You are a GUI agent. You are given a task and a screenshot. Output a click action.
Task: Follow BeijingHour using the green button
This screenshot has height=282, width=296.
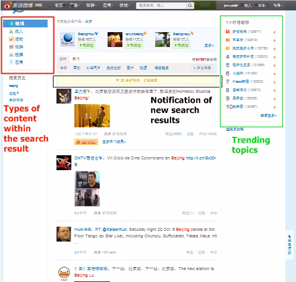pyautogui.click(x=86, y=45)
